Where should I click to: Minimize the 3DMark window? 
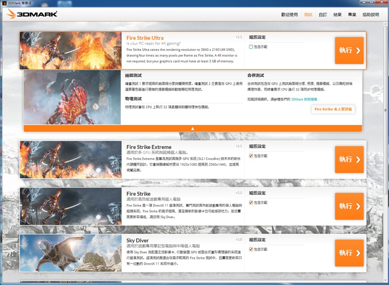[x=364, y=2]
